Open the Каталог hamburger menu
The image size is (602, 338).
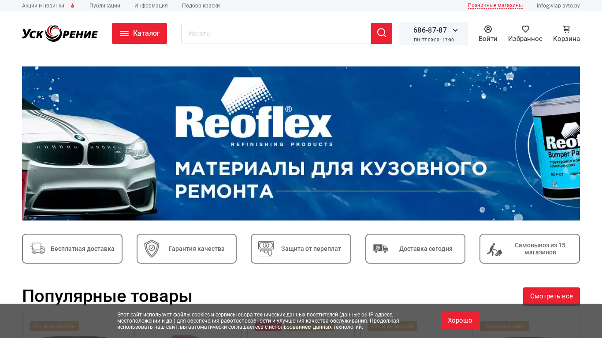pos(139,33)
